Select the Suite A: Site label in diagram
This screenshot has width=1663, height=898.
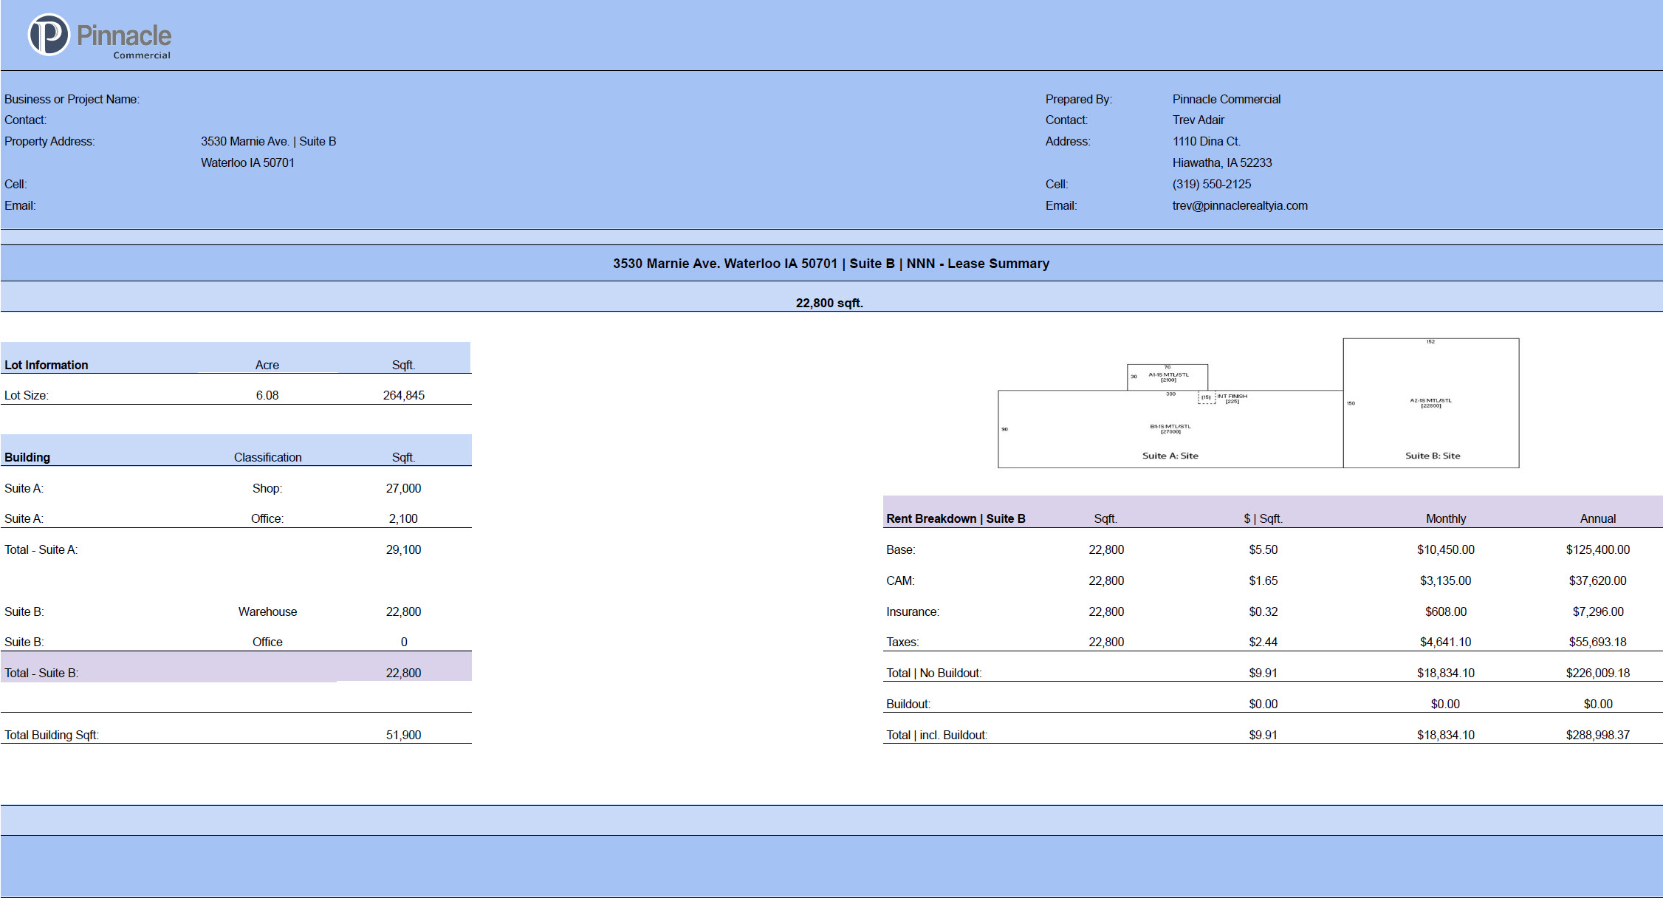[x=1170, y=456]
